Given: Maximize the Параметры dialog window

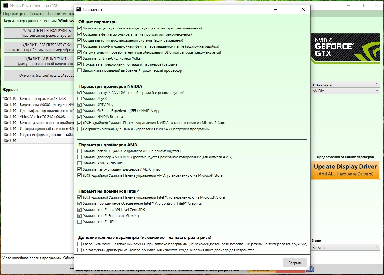Looking at the screenshot, I should pos(290,10).
